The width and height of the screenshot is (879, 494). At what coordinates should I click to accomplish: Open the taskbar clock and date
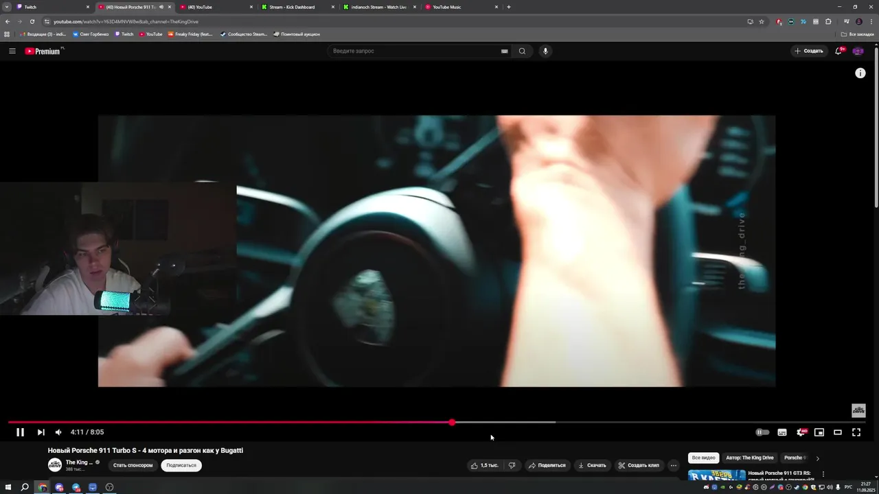click(865, 487)
